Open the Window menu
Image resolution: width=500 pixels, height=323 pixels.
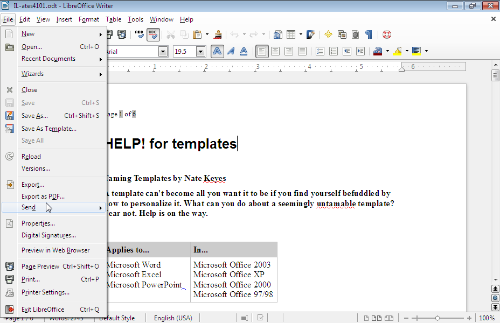[x=161, y=19]
